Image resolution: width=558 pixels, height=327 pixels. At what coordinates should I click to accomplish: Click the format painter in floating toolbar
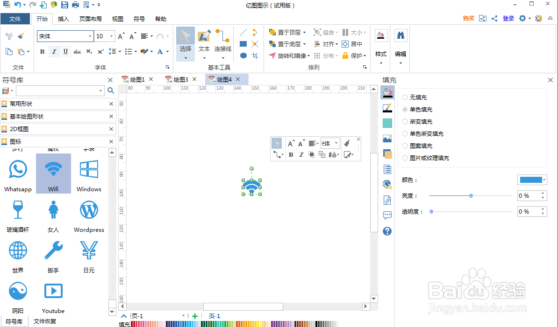tap(347, 143)
